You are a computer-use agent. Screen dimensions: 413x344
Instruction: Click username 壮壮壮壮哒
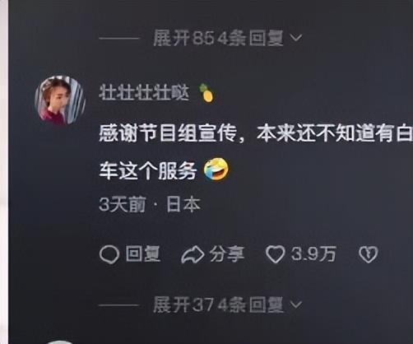point(144,92)
